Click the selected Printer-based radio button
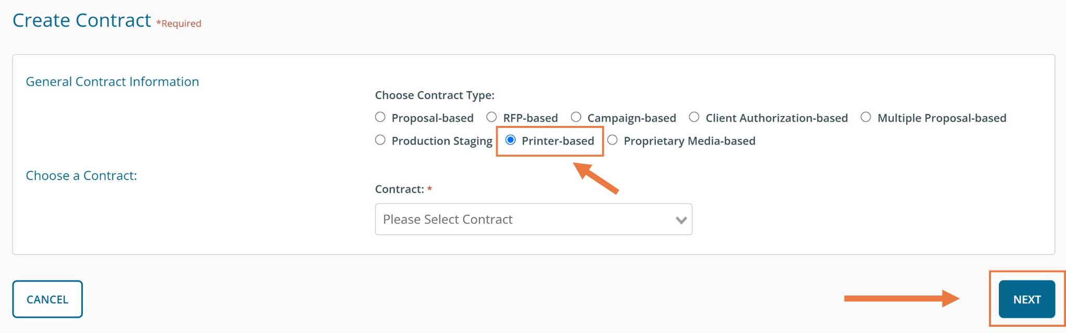This screenshot has height=333, width=1066. [x=511, y=140]
